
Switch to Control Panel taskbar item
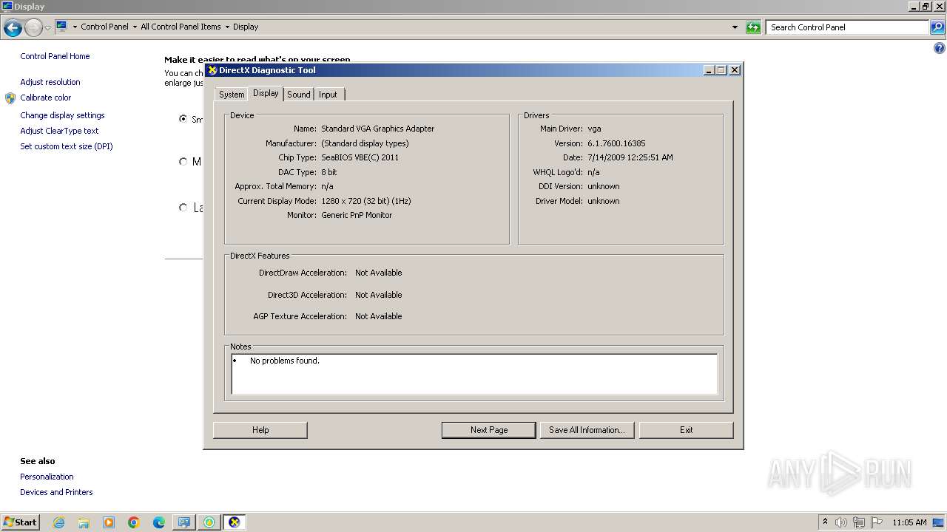click(184, 522)
